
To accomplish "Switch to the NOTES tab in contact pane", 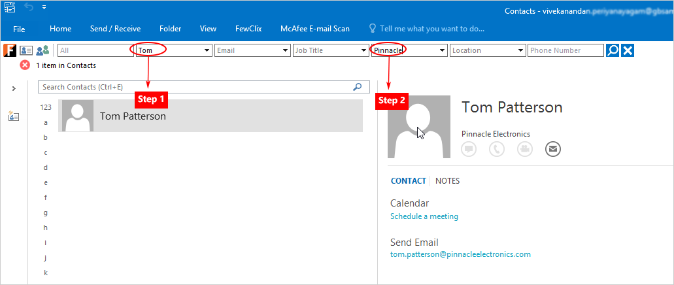I will [x=447, y=181].
